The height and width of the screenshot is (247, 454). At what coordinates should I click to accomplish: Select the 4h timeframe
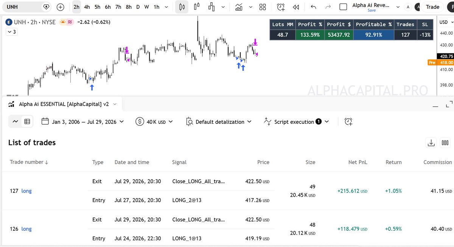[x=87, y=7]
